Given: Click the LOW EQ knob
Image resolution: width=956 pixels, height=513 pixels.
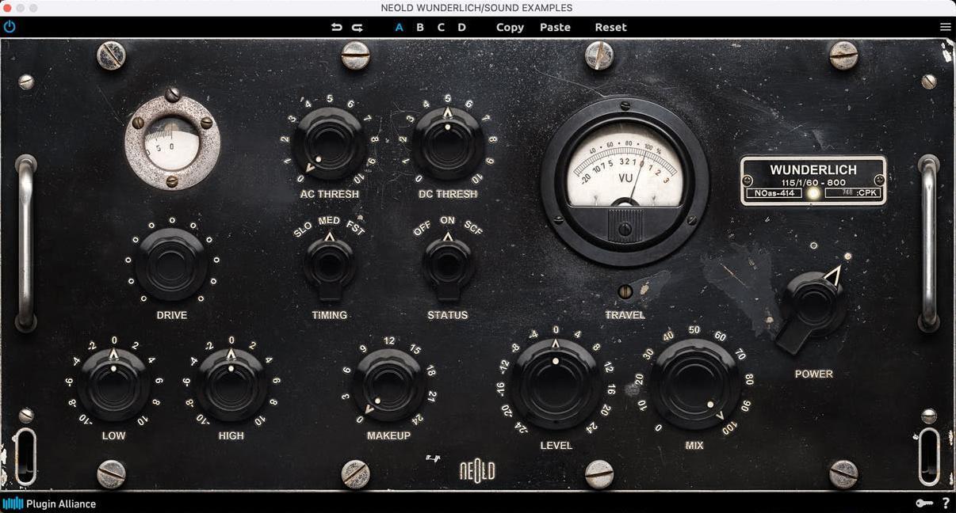Looking at the screenshot, I should 113,385.
